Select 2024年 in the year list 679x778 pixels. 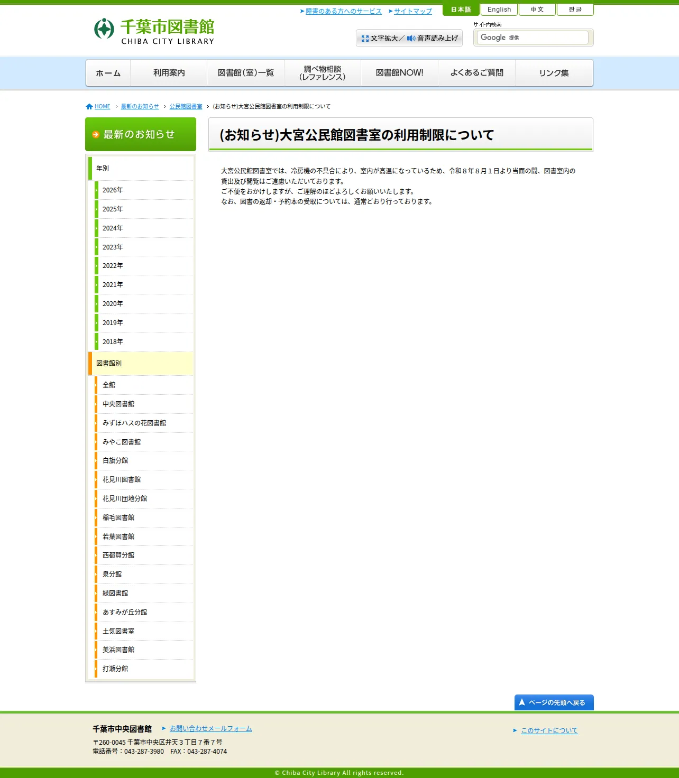click(144, 228)
